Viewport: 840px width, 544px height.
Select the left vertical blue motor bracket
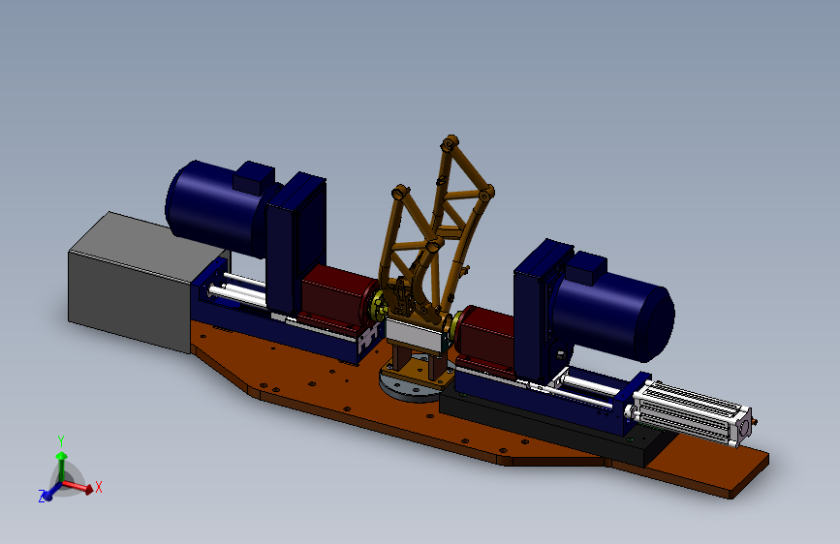click(x=295, y=244)
